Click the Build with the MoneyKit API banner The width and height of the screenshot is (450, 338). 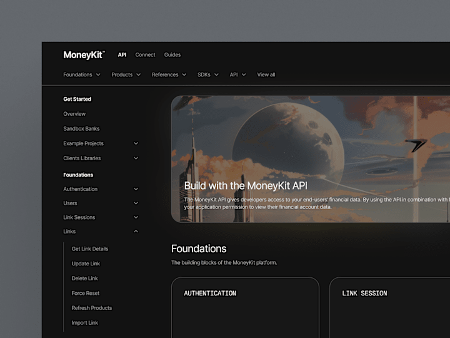311,159
